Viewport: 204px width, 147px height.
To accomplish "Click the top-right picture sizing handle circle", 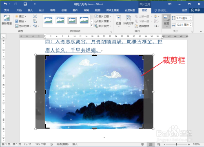I will click(153, 55).
